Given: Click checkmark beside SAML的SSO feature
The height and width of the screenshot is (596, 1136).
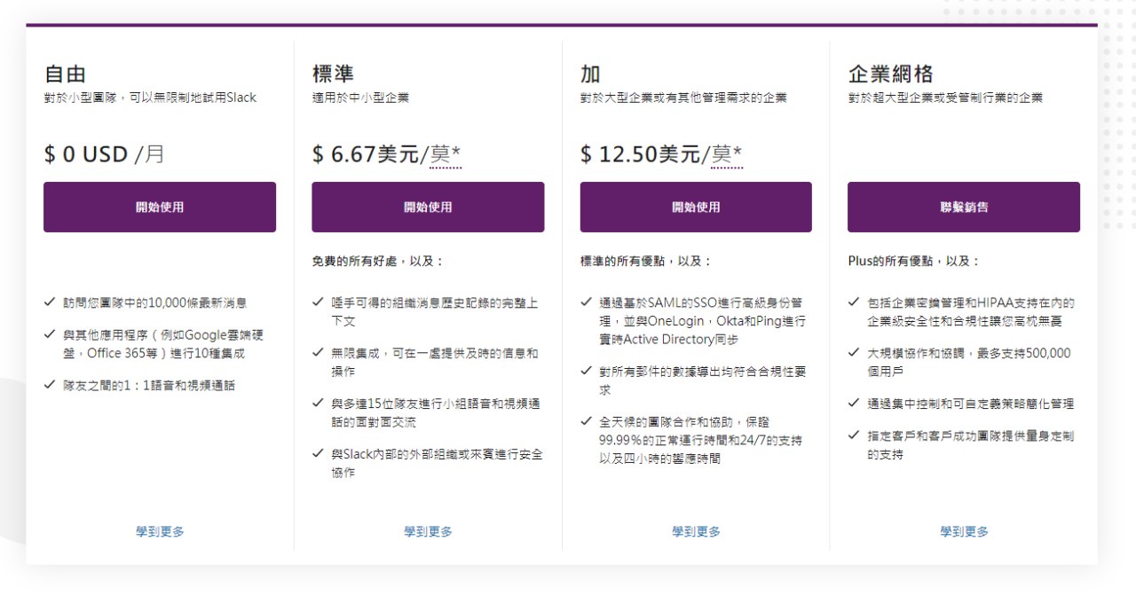Looking at the screenshot, I should (x=586, y=302).
